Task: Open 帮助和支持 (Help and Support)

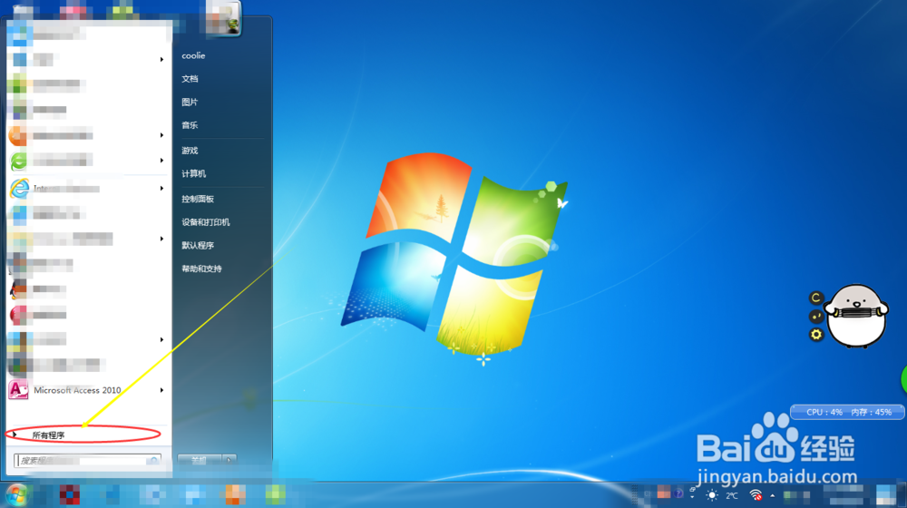Action: tap(201, 269)
